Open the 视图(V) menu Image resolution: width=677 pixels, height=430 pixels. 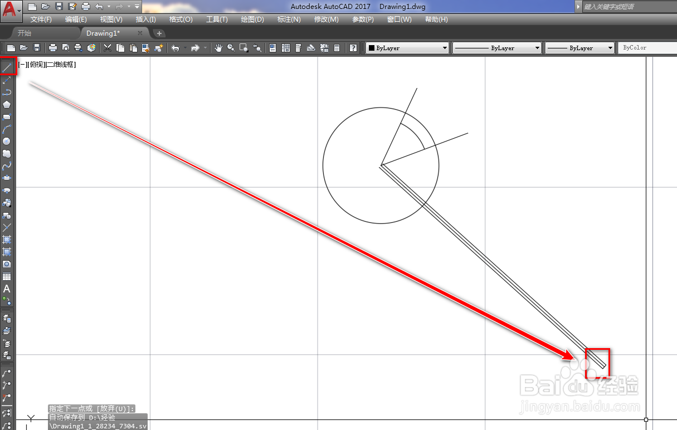[111, 19]
